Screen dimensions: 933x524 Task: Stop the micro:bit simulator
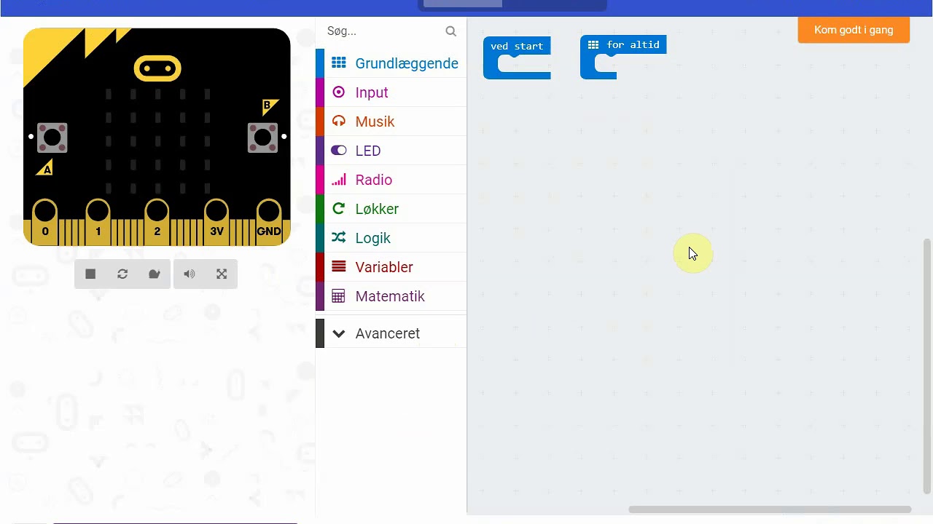tap(90, 274)
